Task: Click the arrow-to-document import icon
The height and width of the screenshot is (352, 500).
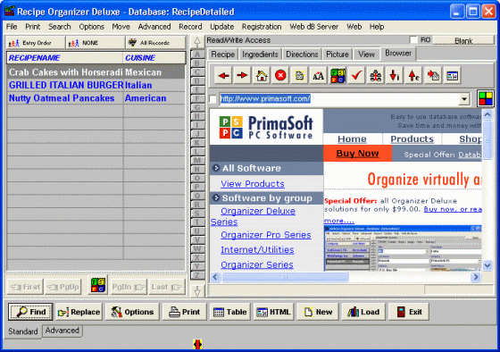Action: [x=433, y=76]
